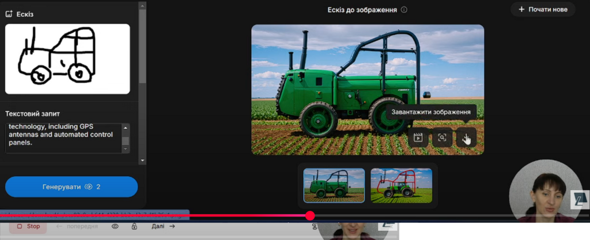Click the Ескіз icon in the left panel

(9, 14)
